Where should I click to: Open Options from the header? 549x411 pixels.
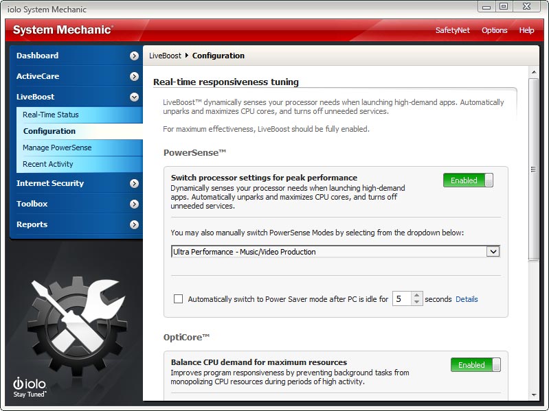pyautogui.click(x=495, y=30)
